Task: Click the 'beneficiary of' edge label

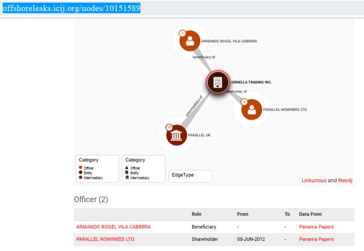Action: [x=204, y=57]
